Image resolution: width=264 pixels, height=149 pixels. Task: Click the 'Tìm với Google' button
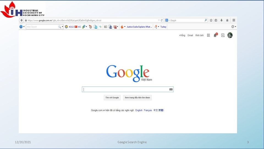(112, 97)
